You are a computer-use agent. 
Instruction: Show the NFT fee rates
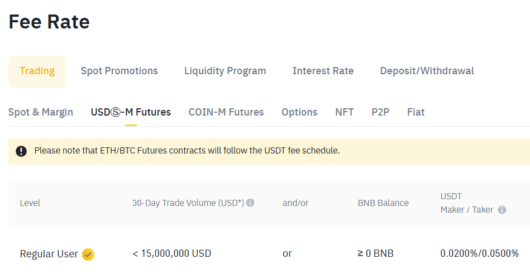click(344, 112)
